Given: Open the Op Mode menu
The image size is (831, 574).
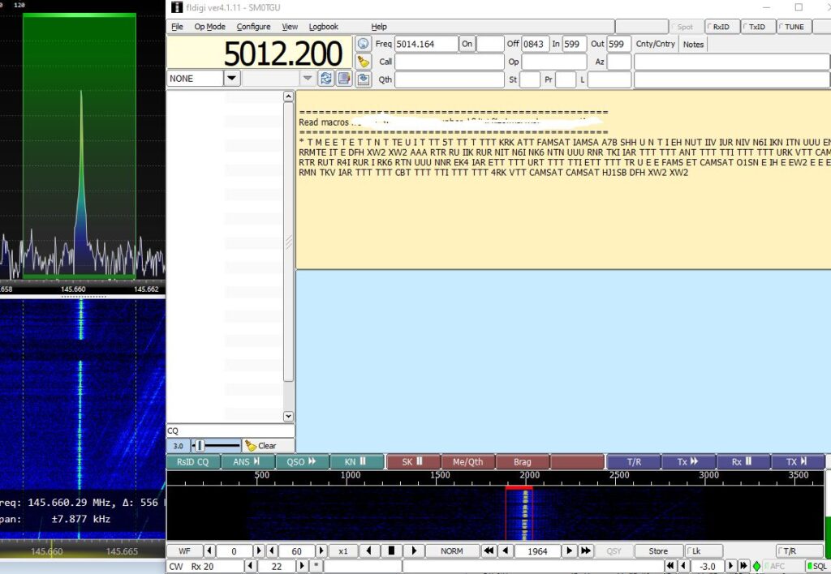Looking at the screenshot, I should click(x=210, y=27).
